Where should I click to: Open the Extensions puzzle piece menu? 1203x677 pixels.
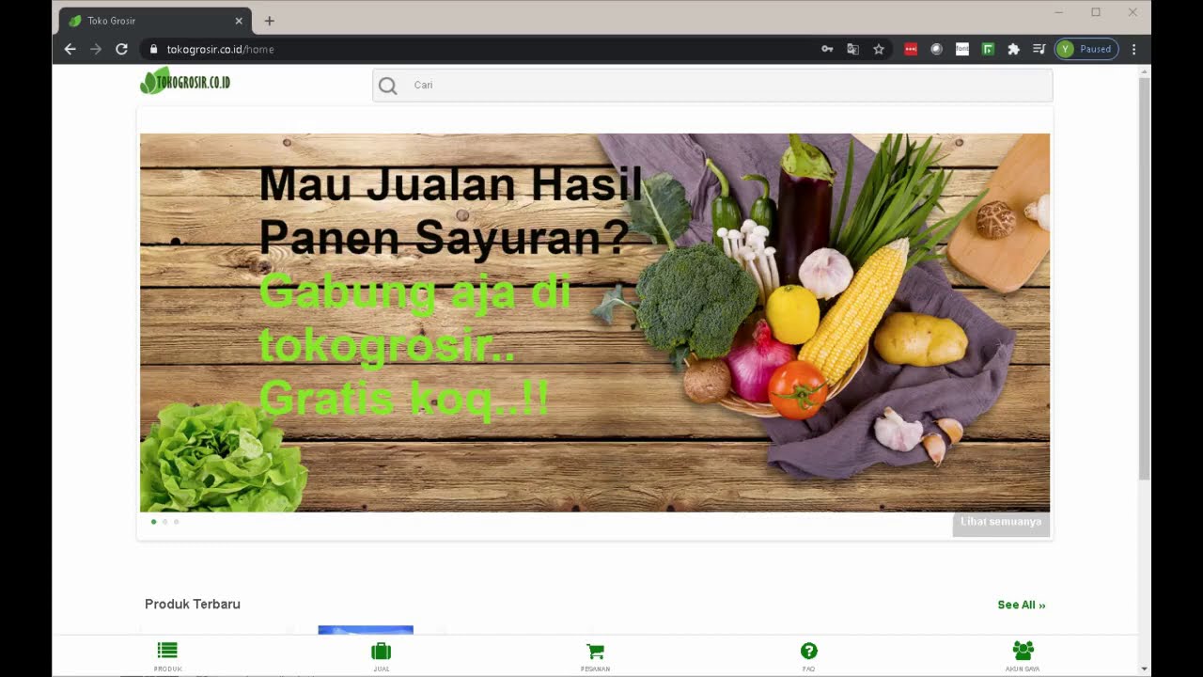point(1013,49)
